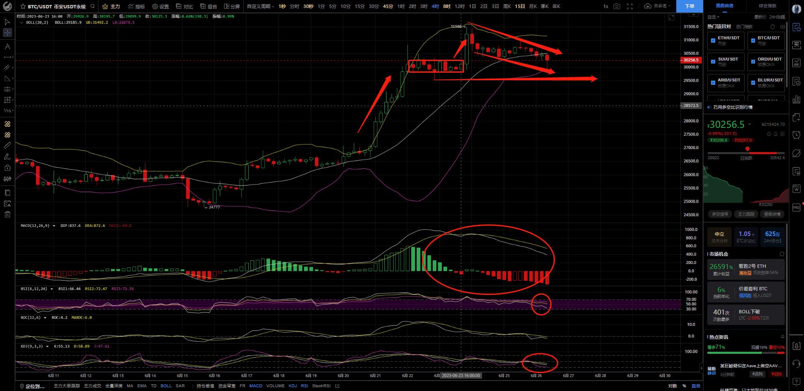Choose the ruler measure tool
Screen dimensions: 804x391
coord(7,145)
